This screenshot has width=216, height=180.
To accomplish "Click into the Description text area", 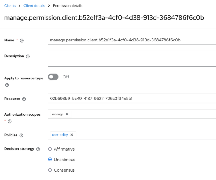I will tap(132, 58).
